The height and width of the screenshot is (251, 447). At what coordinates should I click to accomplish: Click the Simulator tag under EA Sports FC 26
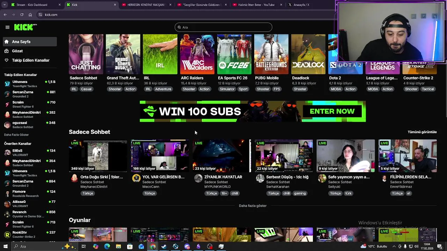227,89
